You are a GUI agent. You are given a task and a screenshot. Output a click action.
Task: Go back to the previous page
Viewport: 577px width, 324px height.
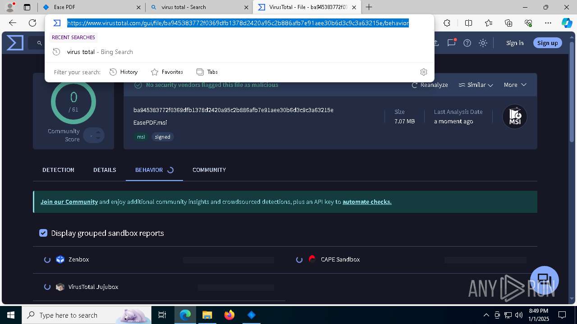pyautogui.click(x=13, y=23)
